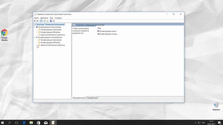The height and width of the screenshot is (125, 223).
Task: Switch input language via РУС indicator
Action: [203, 123]
